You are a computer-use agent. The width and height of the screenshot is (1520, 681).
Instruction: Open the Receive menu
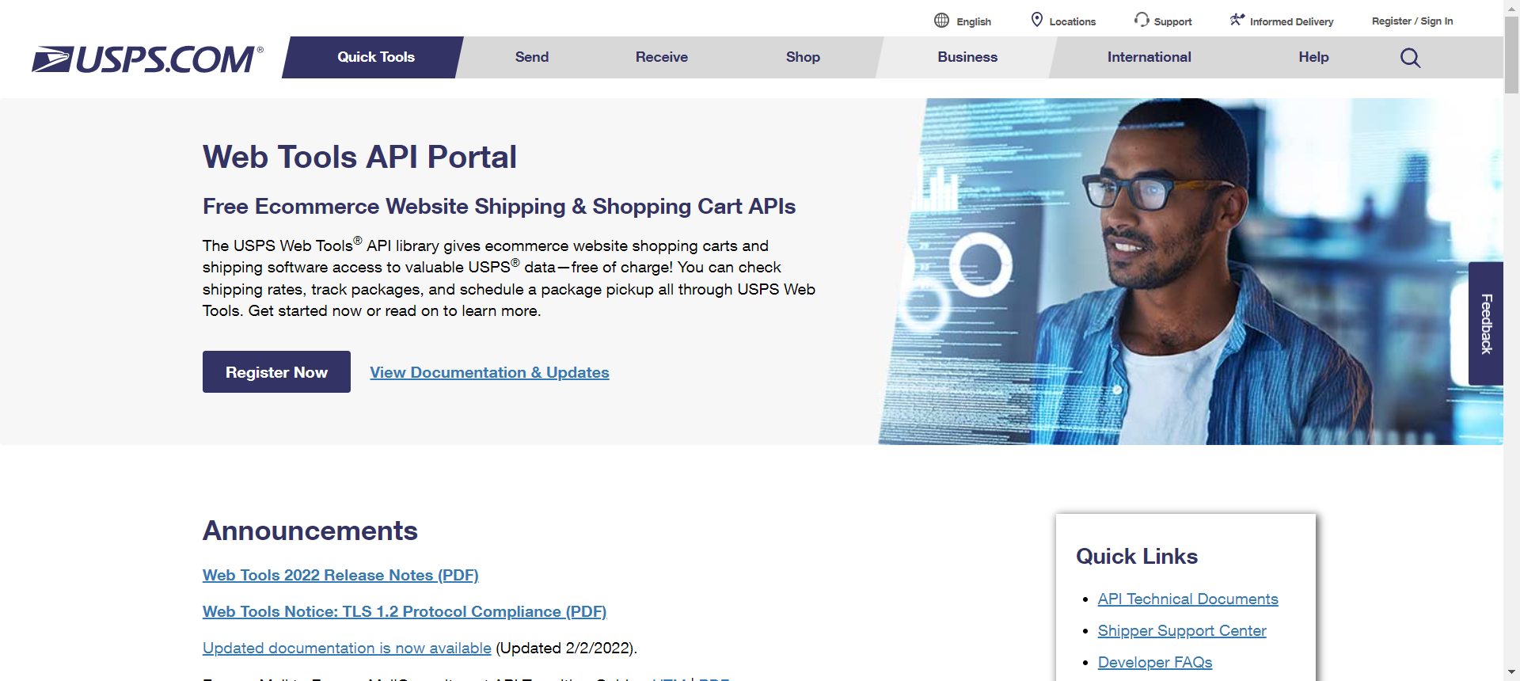click(662, 57)
